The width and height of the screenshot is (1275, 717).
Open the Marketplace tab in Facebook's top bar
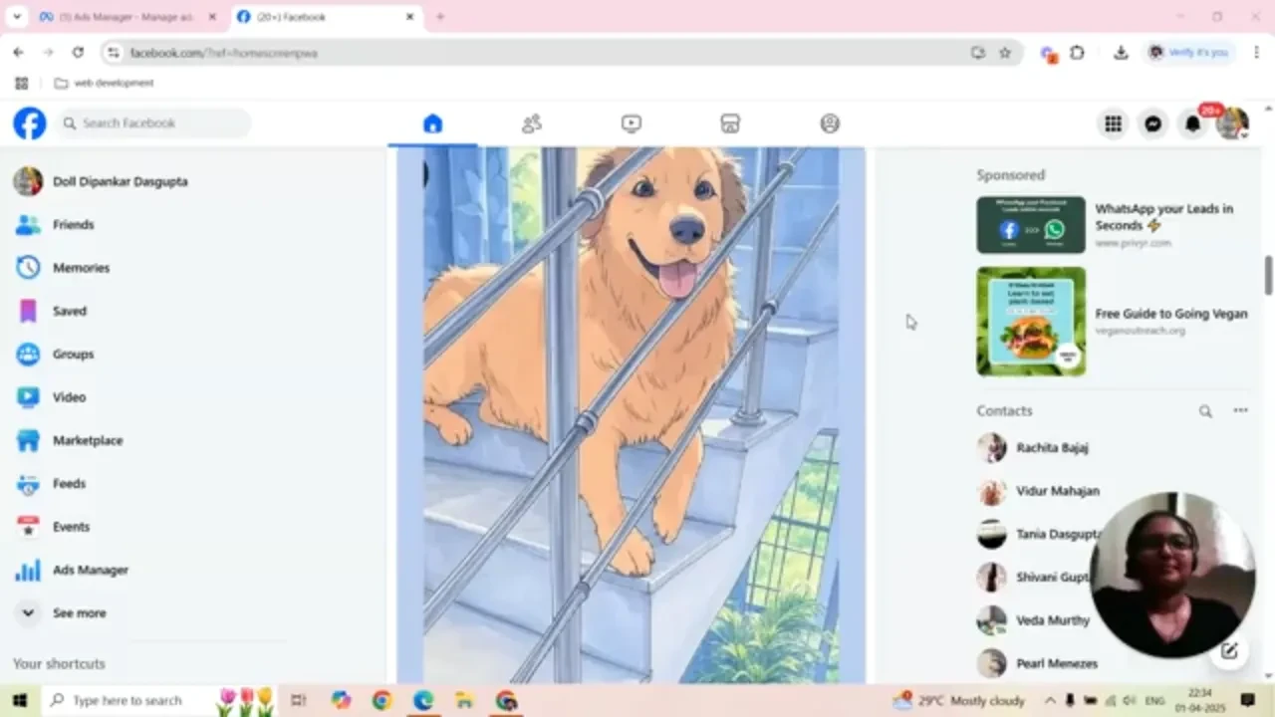tap(730, 123)
